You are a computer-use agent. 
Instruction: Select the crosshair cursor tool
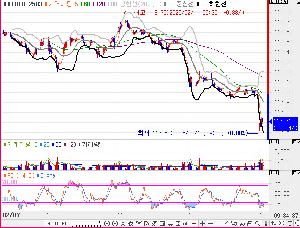coord(202,223)
